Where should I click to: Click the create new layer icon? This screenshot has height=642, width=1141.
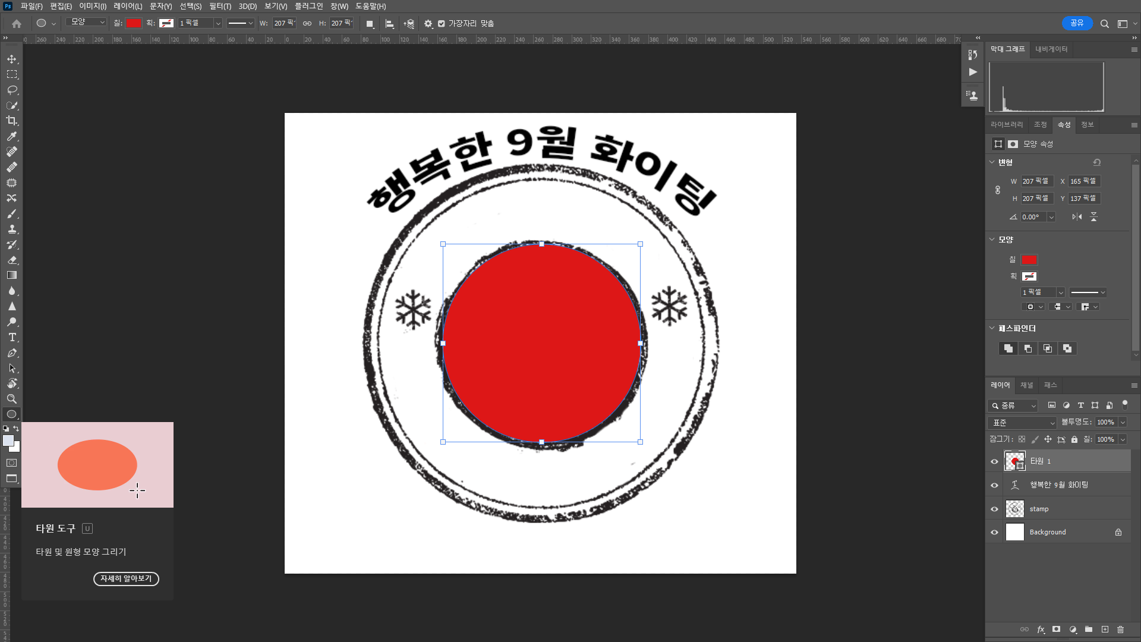[1105, 630]
